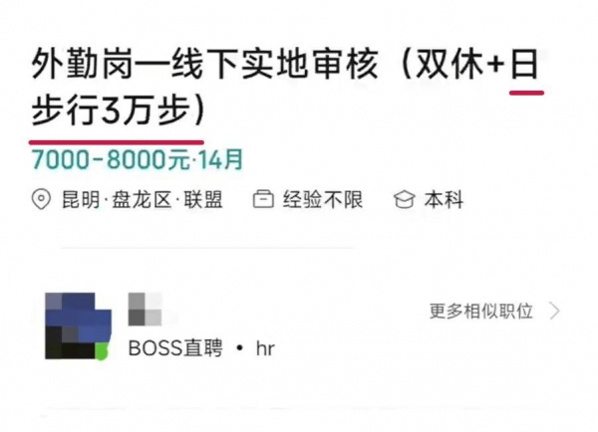Click the 本科 education label
The width and height of the screenshot is (598, 432).
click(x=444, y=200)
